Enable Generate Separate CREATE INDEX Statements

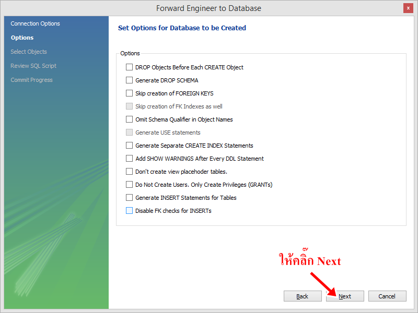click(x=129, y=146)
